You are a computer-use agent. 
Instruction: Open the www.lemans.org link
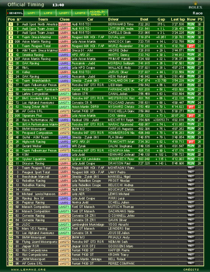[x=28, y=269]
